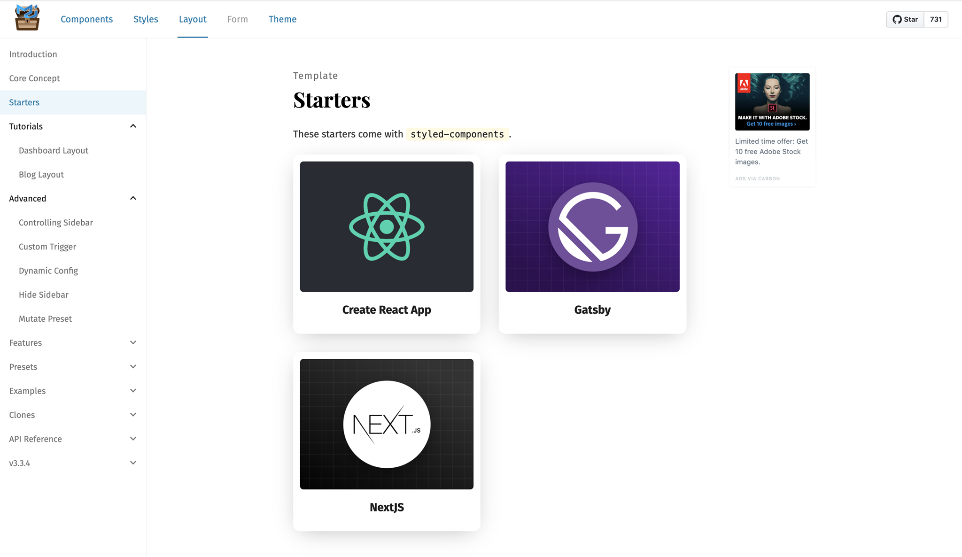
Task: Go to the Theme tab
Action: [282, 19]
